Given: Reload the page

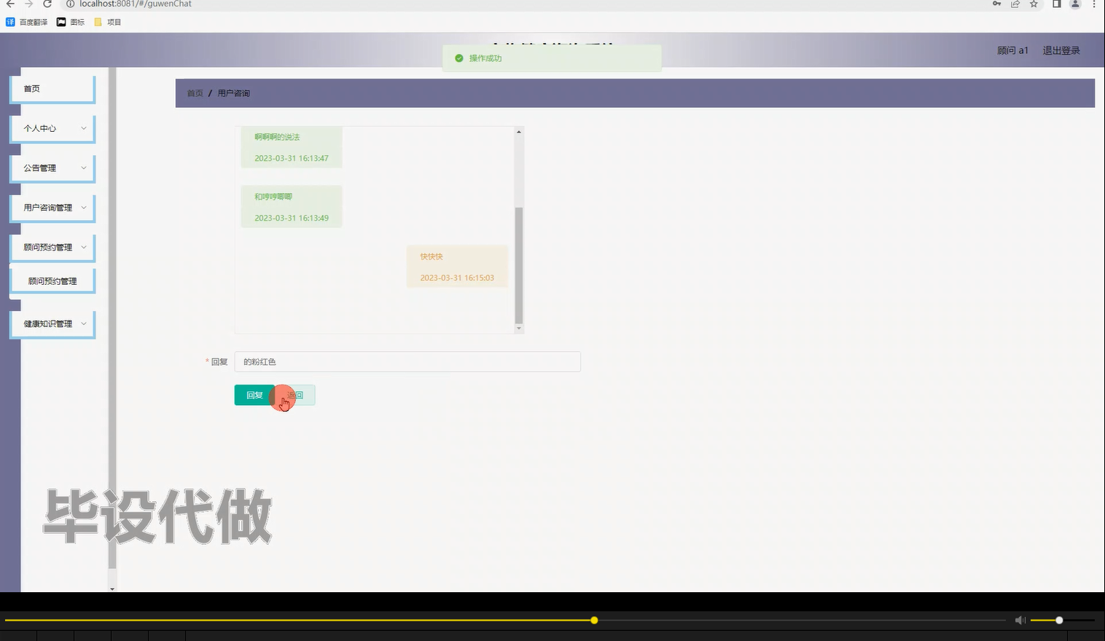Looking at the screenshot, I should 47,4.
